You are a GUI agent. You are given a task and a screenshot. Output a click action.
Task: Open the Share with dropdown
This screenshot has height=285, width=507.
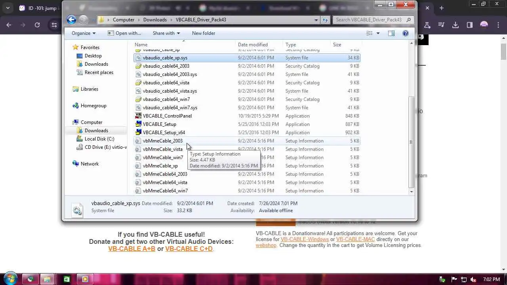point(166,33)
